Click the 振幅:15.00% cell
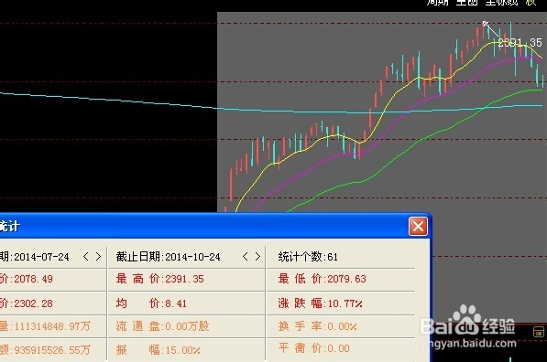 coord(158,349)
